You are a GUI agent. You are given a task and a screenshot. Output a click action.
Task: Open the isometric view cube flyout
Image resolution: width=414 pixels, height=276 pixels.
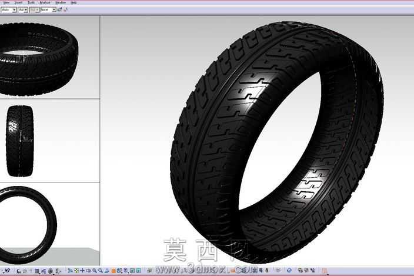[x=119, y=271]
